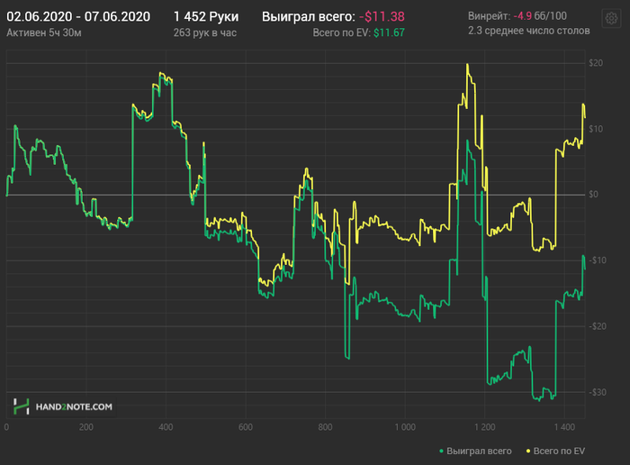Click the -$10 y-axis label
630x465 pixels.
598,260
